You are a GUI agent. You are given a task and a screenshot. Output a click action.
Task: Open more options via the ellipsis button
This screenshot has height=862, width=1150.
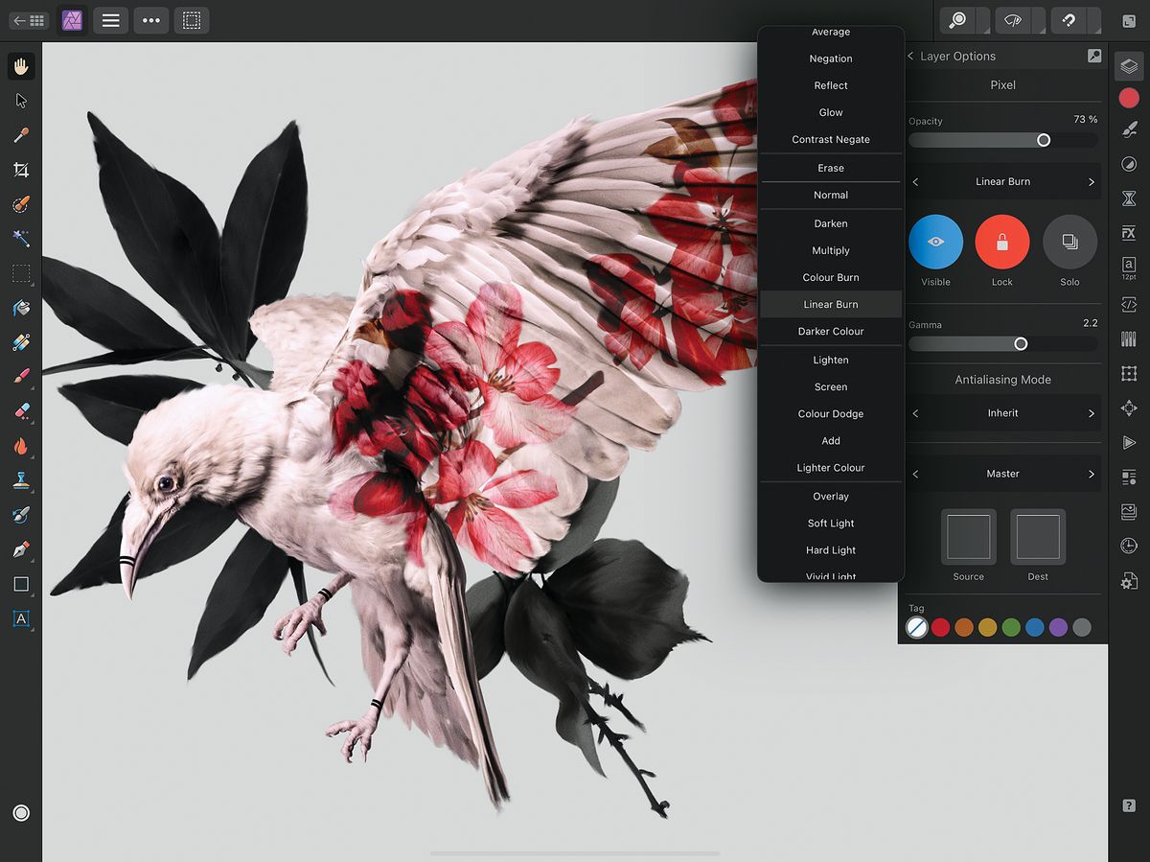pyautogui.click(x=150, y=20)
